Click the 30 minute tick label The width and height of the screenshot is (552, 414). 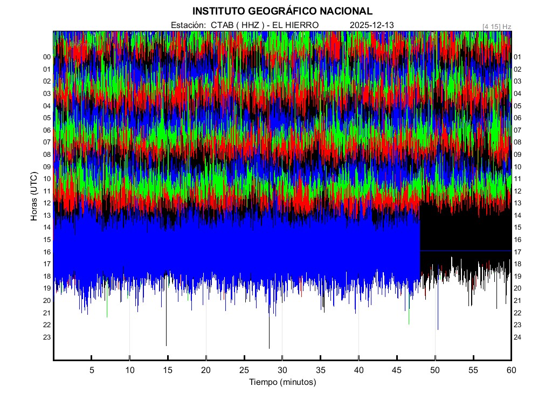(282, 370)
